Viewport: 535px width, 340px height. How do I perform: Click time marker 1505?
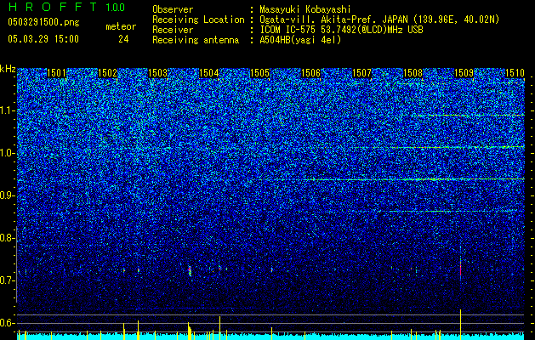point(260,73)
